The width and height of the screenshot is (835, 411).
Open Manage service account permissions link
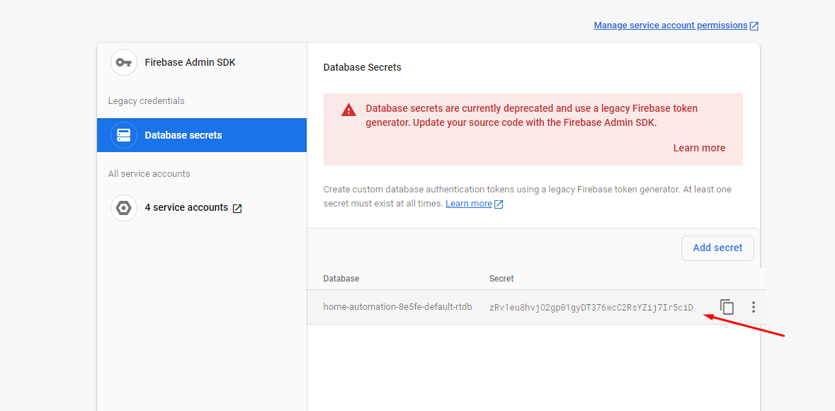click(670, 25)
